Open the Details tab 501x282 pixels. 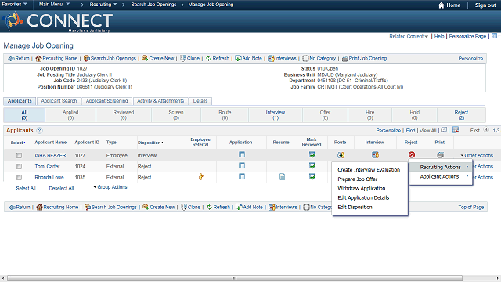click(200, 101)
